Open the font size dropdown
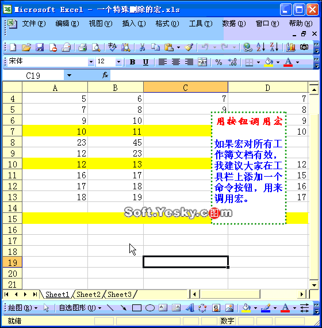 click(x=118, y=62)
